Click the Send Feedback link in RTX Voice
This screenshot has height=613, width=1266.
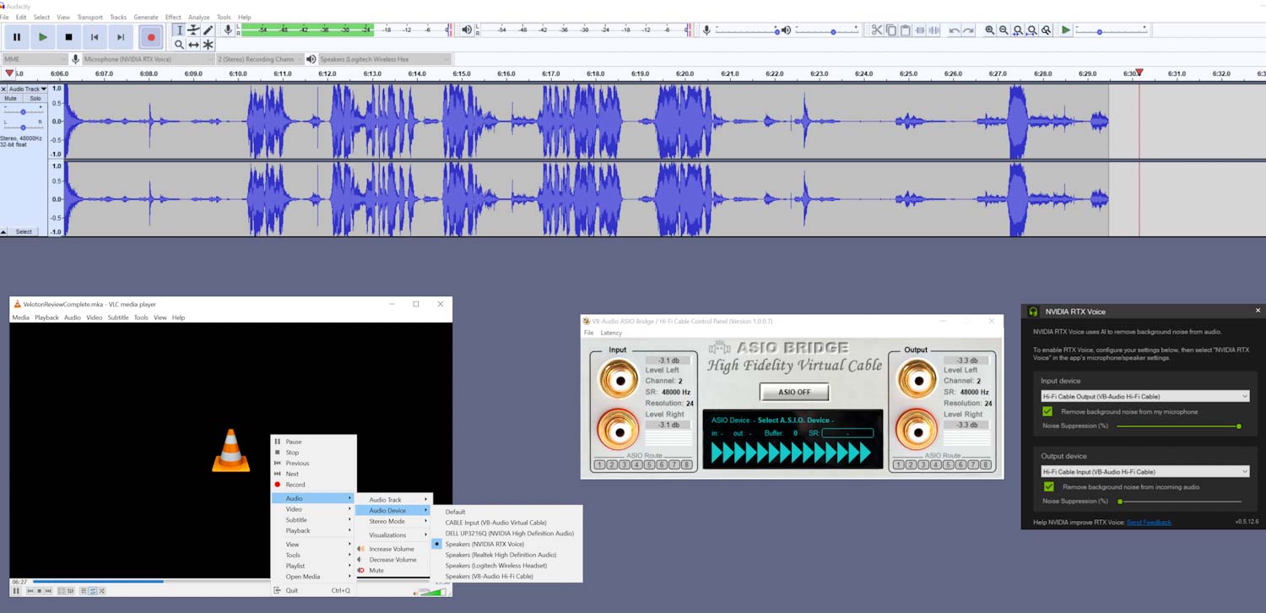(1149, 522)
